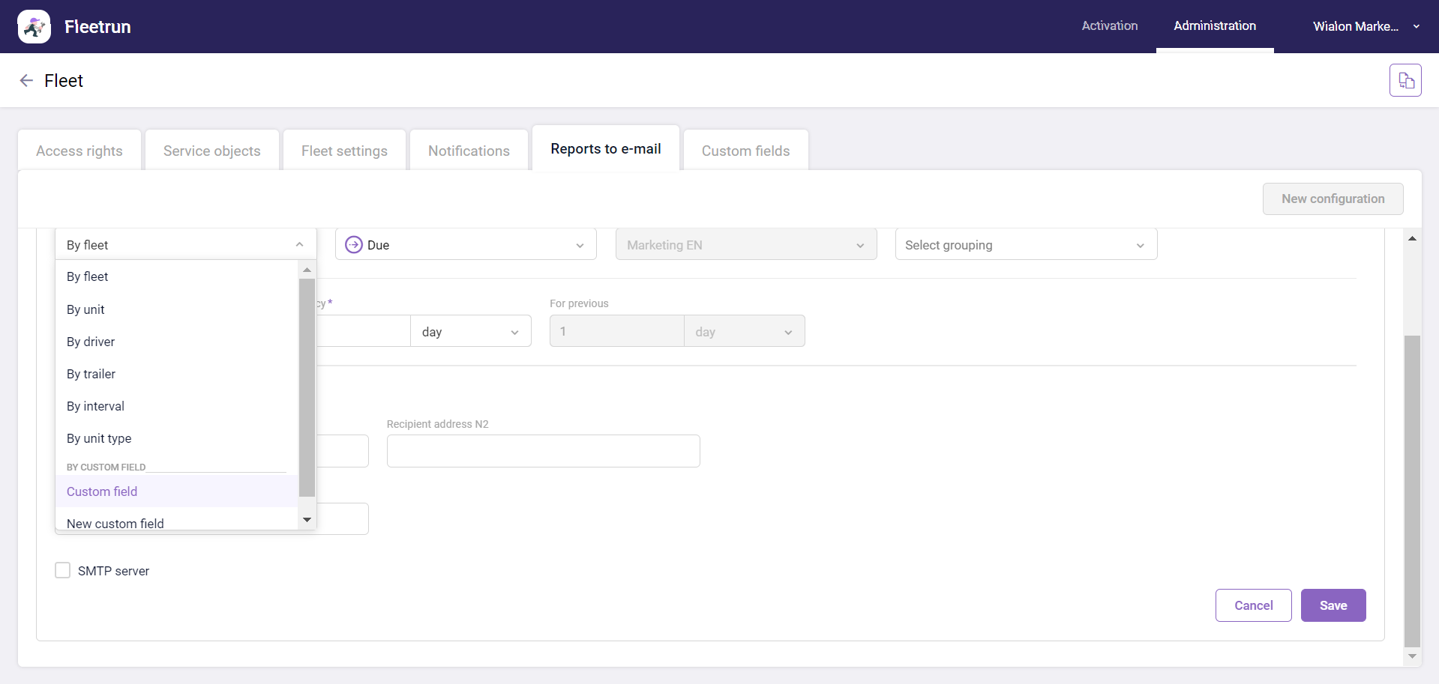Choose the Custom field option
Viewport: 1439px width, 684px height.
(102, 491)
